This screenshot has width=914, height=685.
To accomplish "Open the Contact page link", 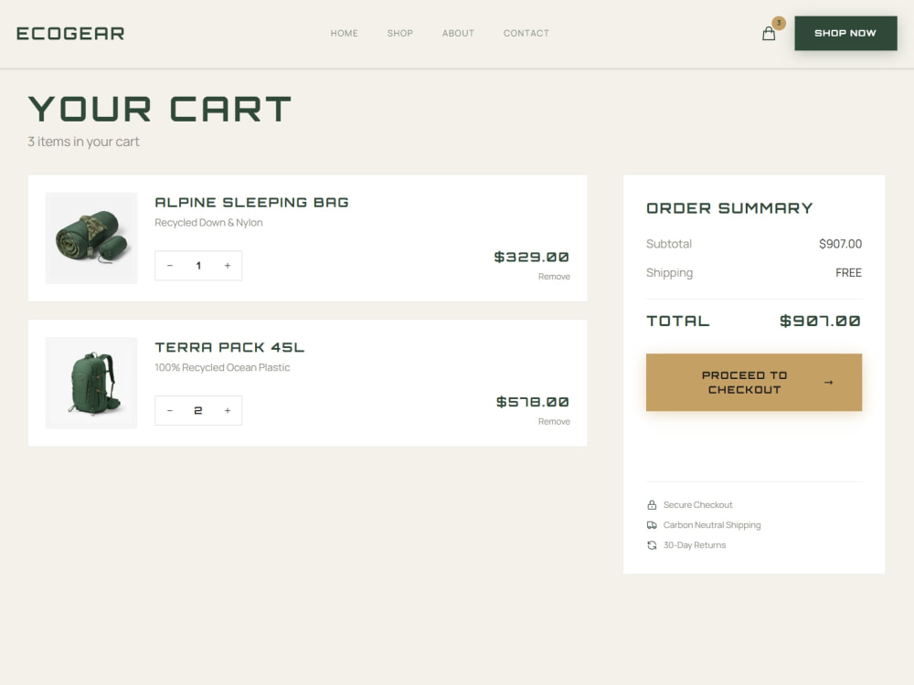I will coord(526,33).
